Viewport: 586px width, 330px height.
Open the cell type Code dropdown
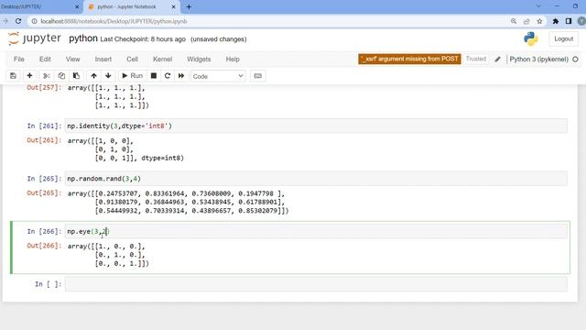pyautogui.click(x=218, y=76)
